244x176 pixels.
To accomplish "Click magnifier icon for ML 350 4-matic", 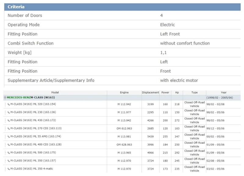I will click(9, 169).
